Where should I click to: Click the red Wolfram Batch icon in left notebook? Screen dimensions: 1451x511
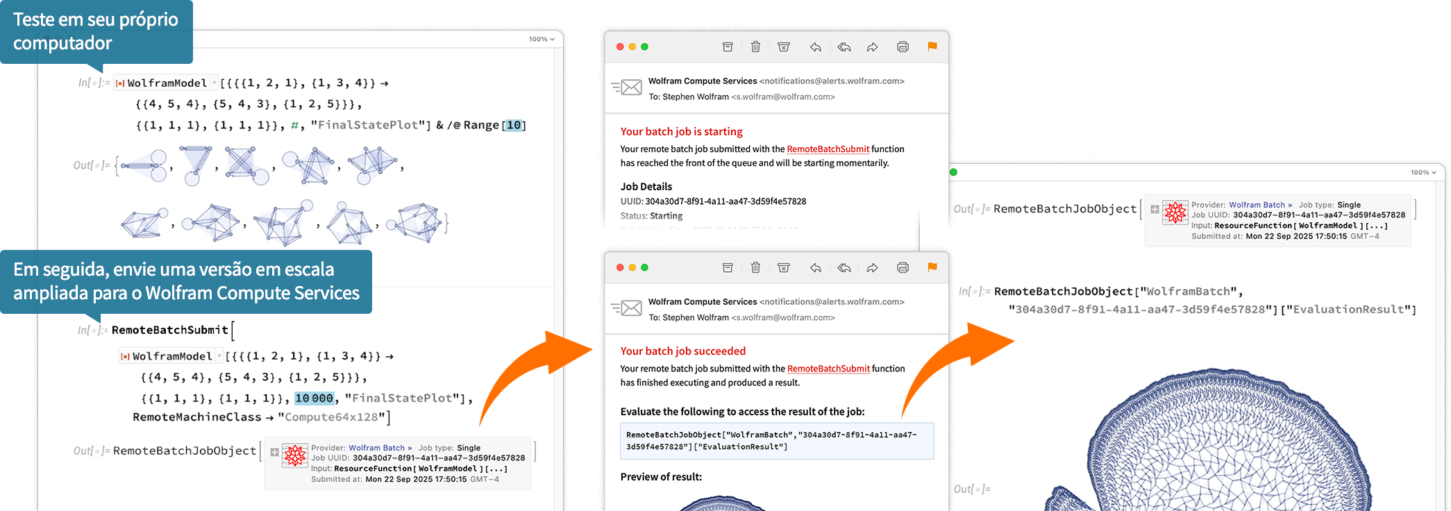point(295,456)
